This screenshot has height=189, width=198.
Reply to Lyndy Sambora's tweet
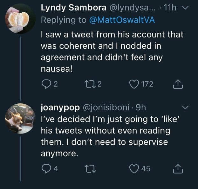[x=46, y=84]
